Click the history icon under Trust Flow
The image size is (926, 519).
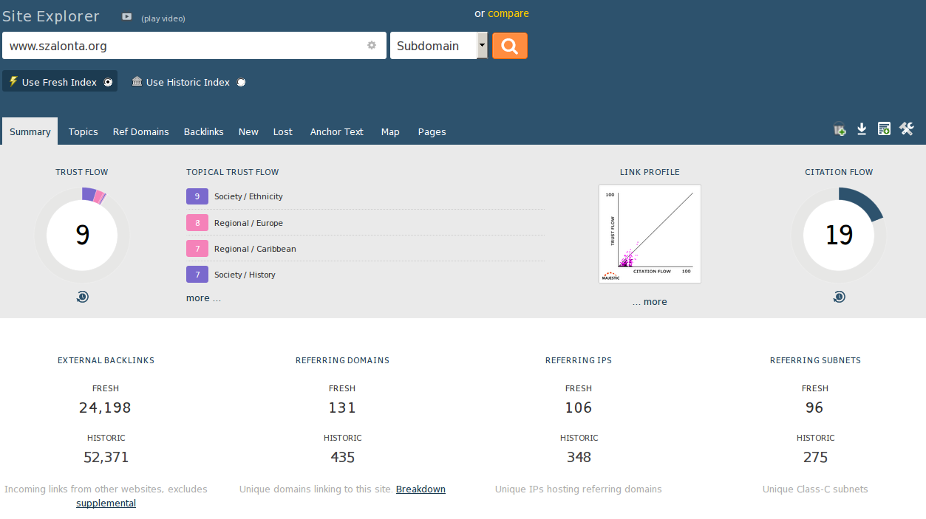click(82, 297)
